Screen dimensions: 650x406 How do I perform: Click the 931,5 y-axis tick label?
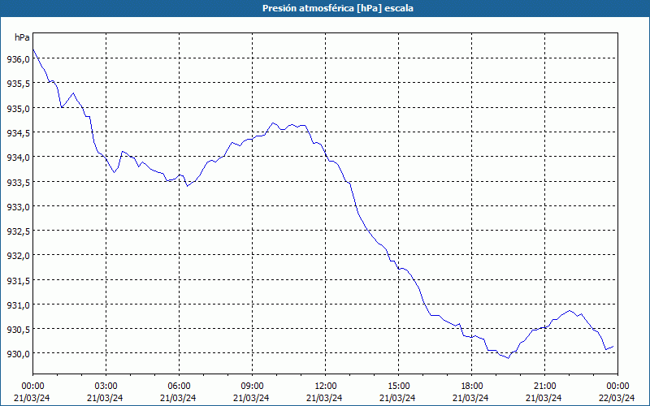click(18, 280)
